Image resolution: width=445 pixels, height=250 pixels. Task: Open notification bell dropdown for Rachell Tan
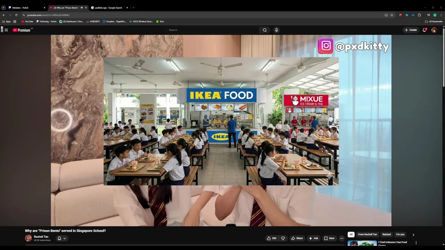62,238
